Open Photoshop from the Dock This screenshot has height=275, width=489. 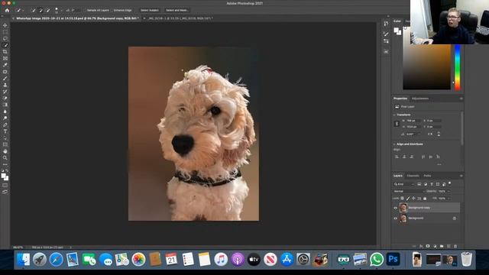[393, 260]
